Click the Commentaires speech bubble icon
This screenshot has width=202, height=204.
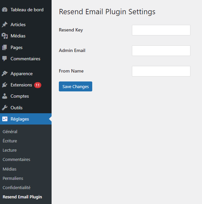[x=5, y=59]
